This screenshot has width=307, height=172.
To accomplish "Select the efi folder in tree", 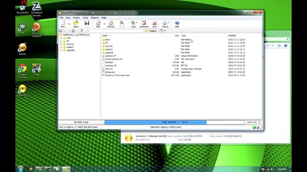I will [x=68, y=41].
